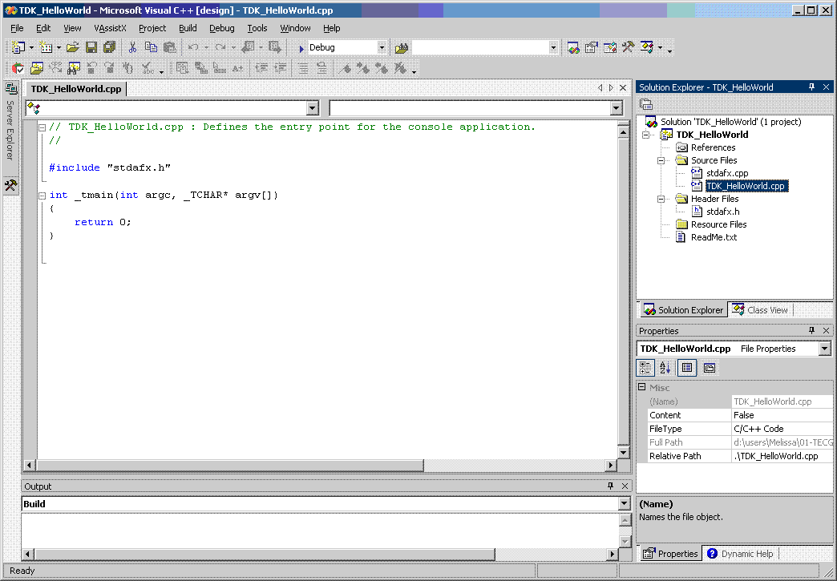This screenshot has width=837, height=581.
Task: Open the code editor members dropdown
Action: pyautogui.click(x=617, y=108)
